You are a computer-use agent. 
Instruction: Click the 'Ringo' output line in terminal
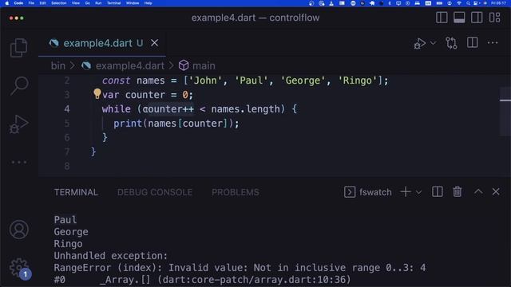(68, 244)
